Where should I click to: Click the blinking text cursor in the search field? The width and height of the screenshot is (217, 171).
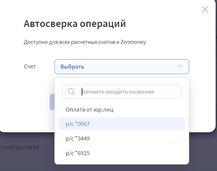pyautogui.click(x=82, y=92)
